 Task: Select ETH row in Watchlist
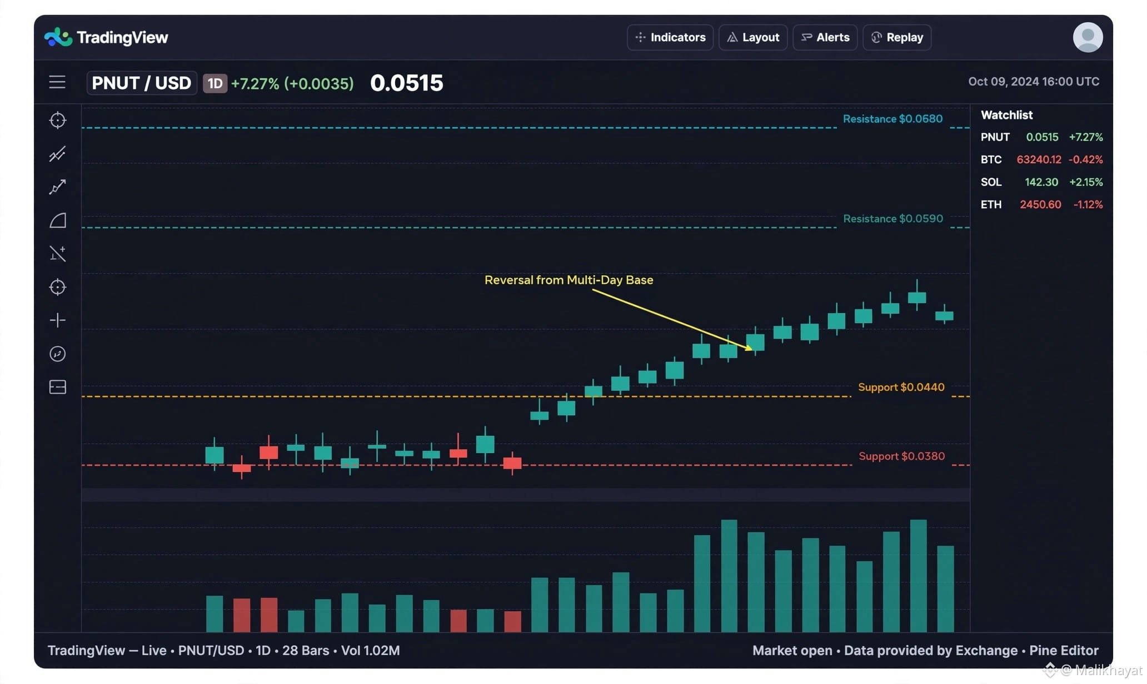pyautogui.click(x=1041, y=204)
